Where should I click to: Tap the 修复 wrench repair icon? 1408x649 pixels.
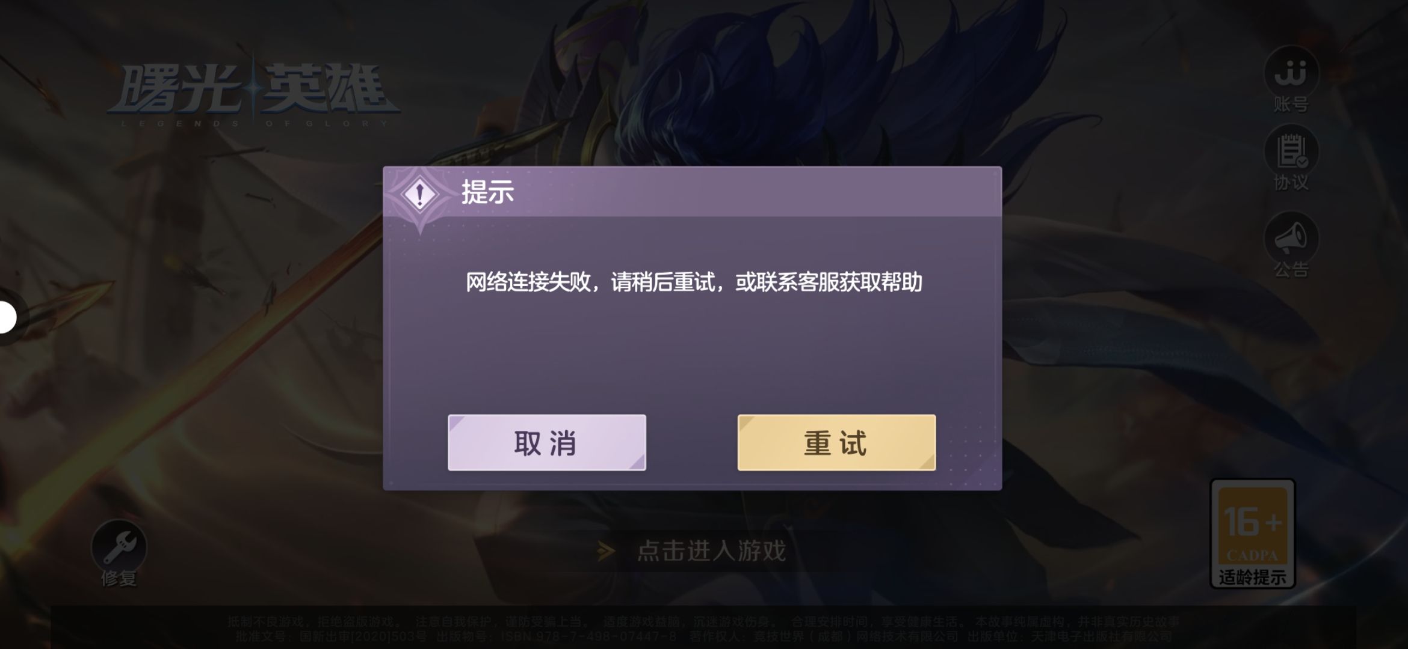119,546
